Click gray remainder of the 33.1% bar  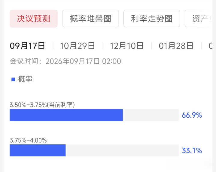(122, 150)
